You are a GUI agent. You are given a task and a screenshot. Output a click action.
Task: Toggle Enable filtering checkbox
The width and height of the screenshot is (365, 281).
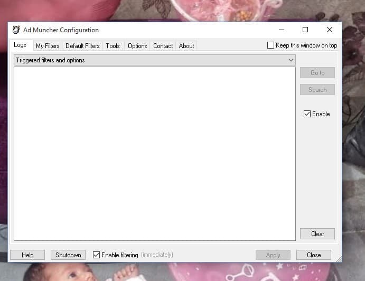pyautogui.click(x=96, y=255)
